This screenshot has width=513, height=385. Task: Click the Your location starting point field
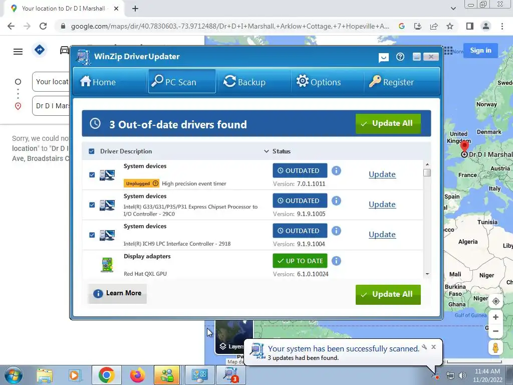tap(51, 82)
